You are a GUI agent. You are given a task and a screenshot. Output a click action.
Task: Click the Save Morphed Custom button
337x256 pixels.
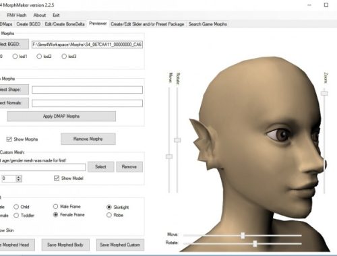(120, 245)
